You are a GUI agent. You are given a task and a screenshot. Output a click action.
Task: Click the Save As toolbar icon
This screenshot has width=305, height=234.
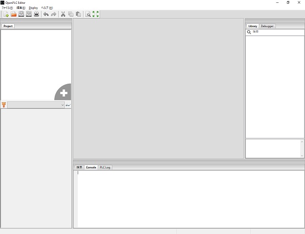click(29, 14)
